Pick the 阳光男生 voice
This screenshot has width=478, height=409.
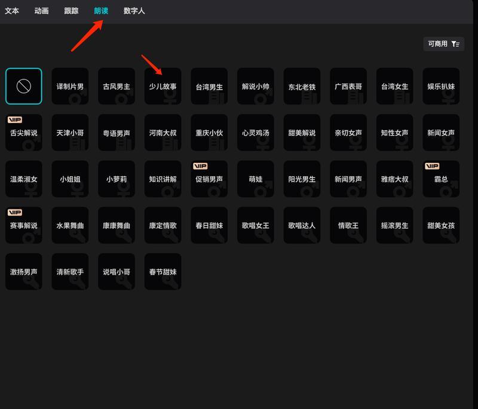click(x=302, y=179)
